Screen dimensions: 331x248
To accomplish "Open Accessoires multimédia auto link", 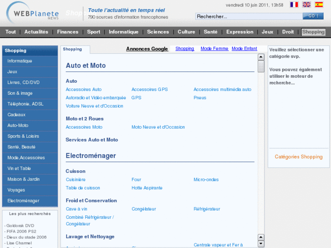I will (223, 90).
